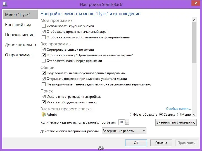This screenshot has width=202, height=151.
Task: Click the StartIsBack title bar app icon
Action: (5, 4)
